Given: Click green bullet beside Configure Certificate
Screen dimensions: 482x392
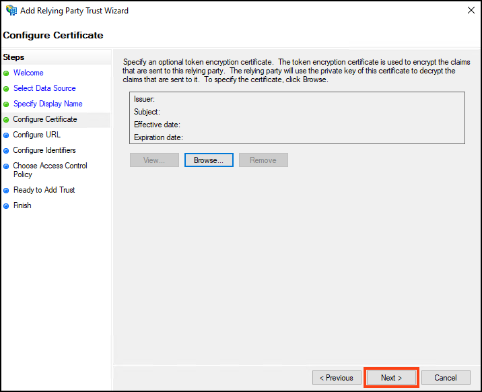Looking at the screenshot, I should [6, 120].
